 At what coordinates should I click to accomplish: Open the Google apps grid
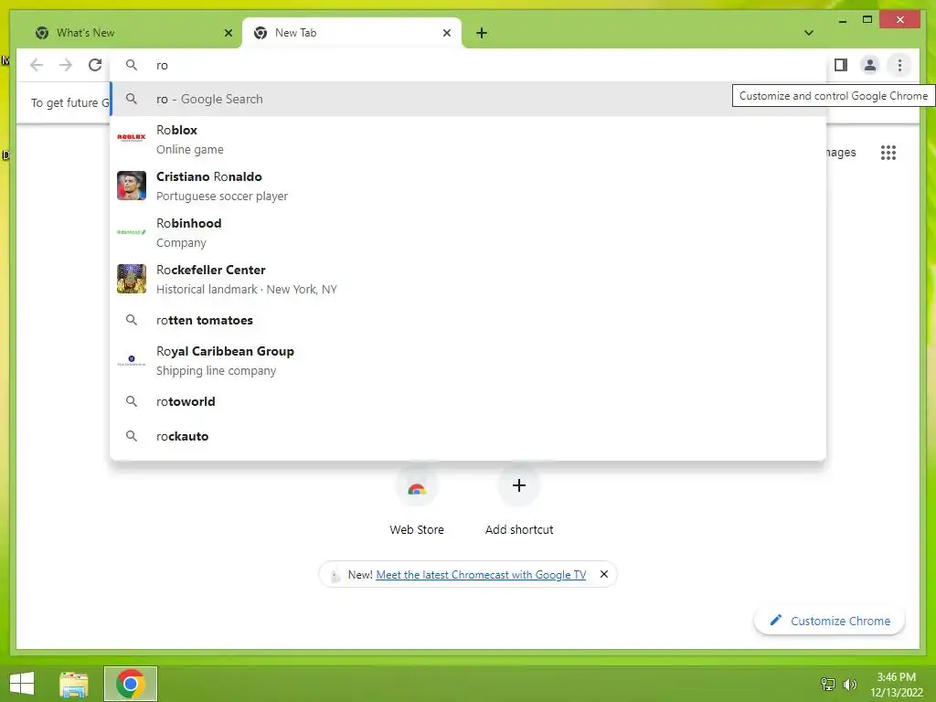pos(888,153)
